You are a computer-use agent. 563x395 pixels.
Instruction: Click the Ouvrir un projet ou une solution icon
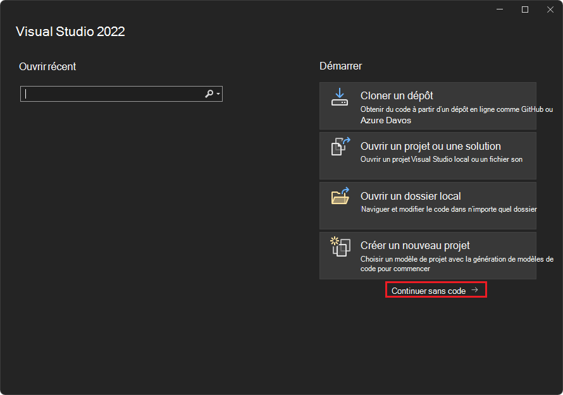coord(340,147)
